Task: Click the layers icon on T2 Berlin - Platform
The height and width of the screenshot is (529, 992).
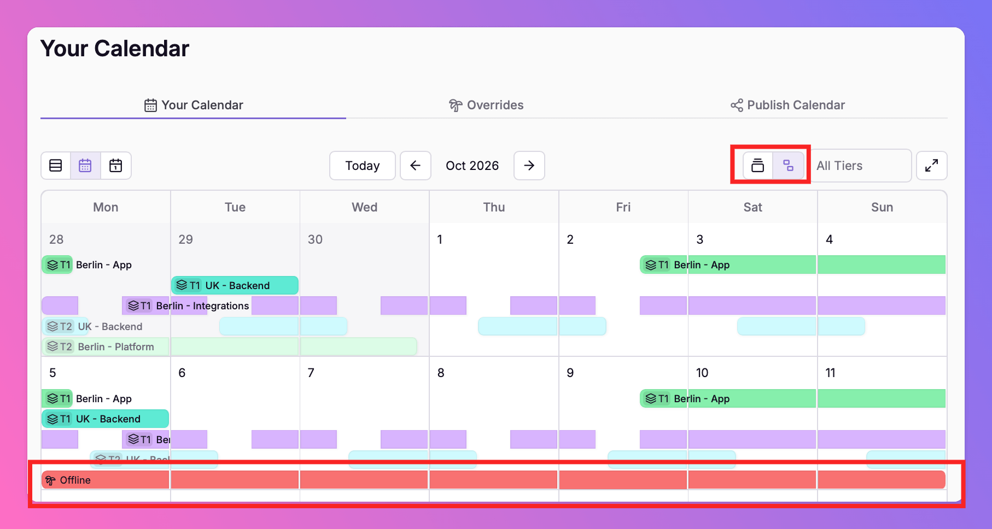Action: pos(52,346)
